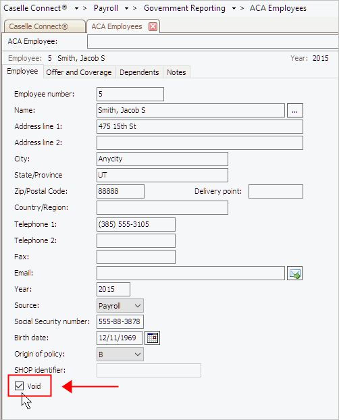Click into the ACA Employee search field

[213, 42]
